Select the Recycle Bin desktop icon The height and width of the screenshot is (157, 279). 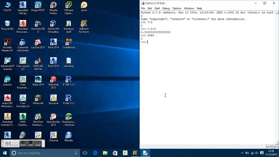[x=7, y=25]
